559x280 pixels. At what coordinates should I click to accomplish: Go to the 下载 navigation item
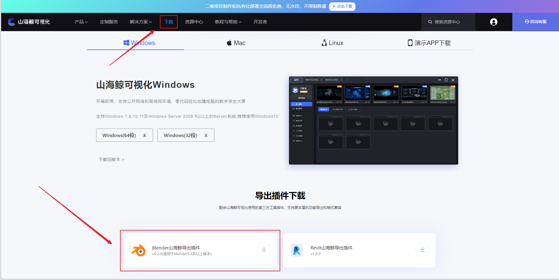point(169,22)
